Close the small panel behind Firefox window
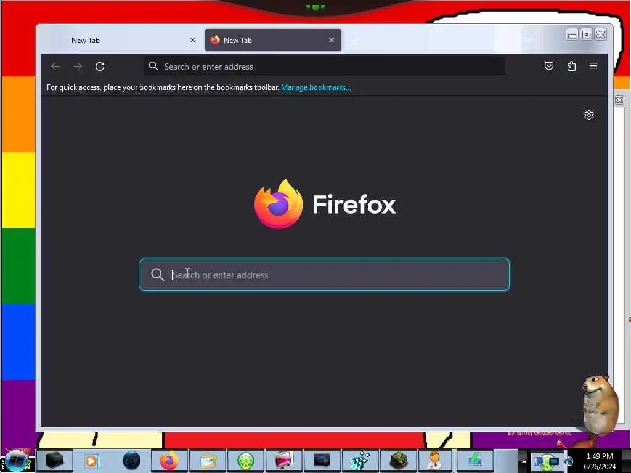Screen dimensions: 631x473 [620, 100]
